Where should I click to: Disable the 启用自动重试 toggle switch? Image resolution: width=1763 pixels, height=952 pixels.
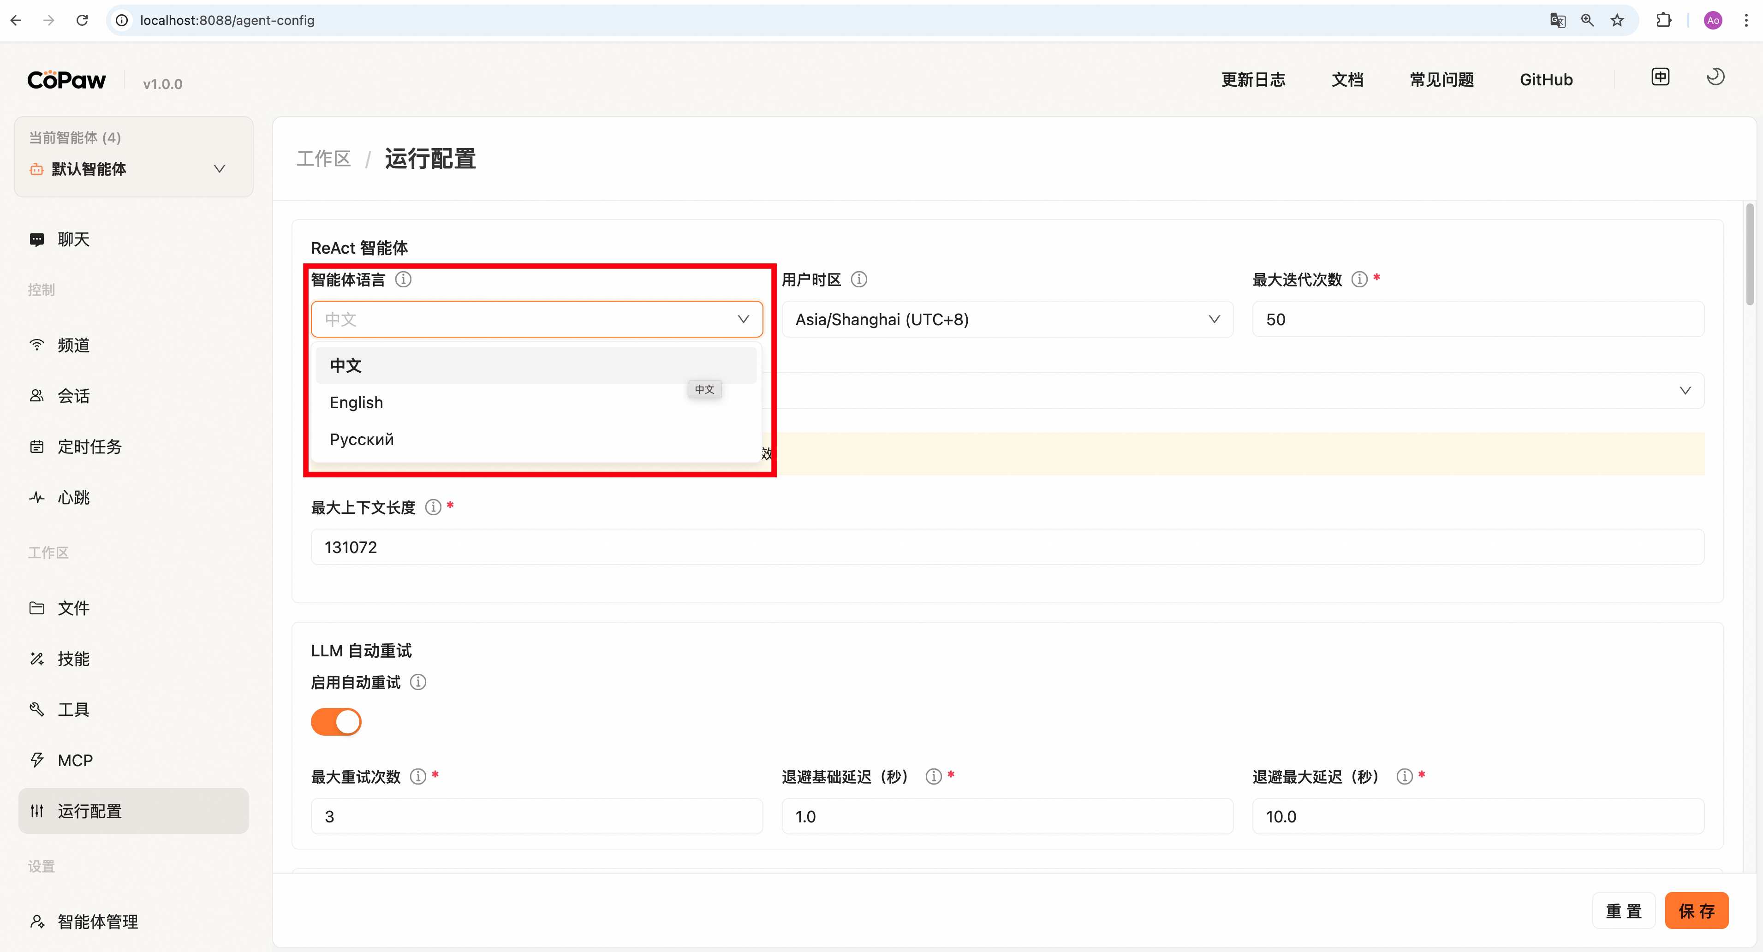click(336, 721)
